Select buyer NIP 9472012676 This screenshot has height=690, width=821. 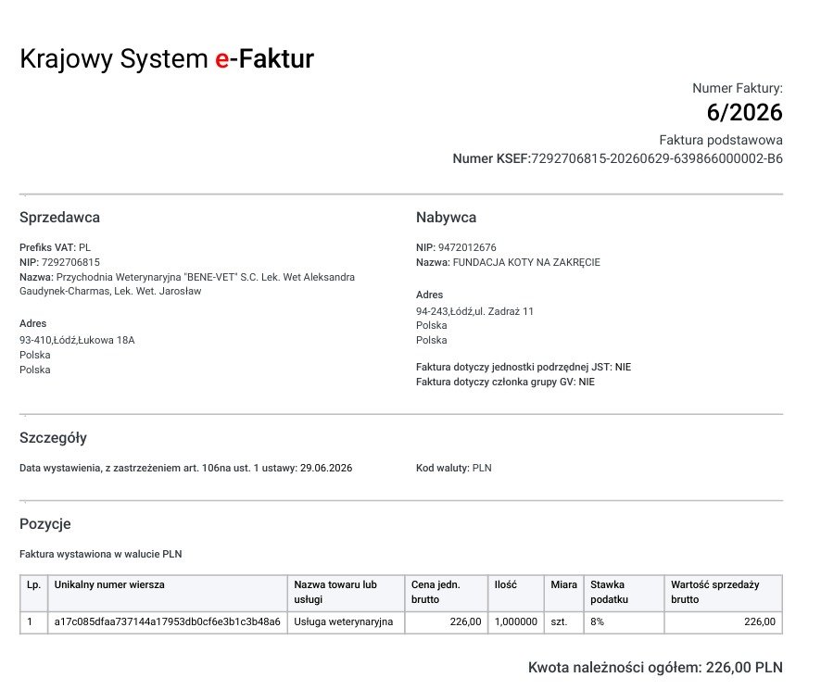467,247
